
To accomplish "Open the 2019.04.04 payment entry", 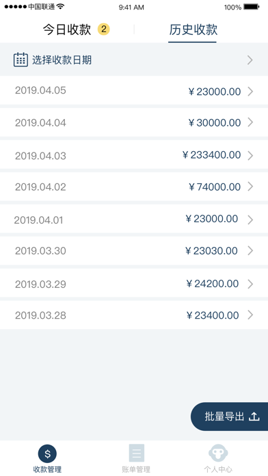I will click(134, 122).
